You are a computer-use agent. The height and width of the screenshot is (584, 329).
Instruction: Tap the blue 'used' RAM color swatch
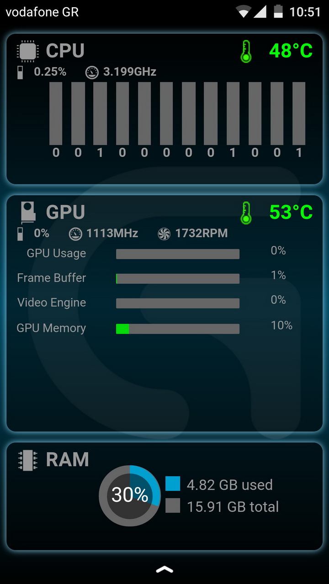(173, 484)
